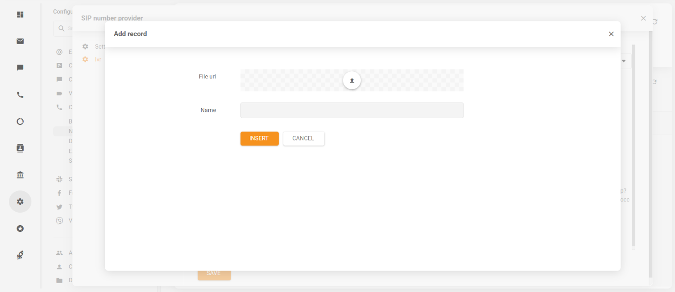The height and width of the screenshot is (292, 675).
Task: Expand the dropdown arrow behind the dialog
Action: click(x=624, y=61)
